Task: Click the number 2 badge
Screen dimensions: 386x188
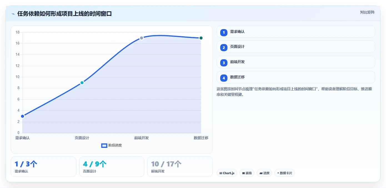Action: coord(224,48)
